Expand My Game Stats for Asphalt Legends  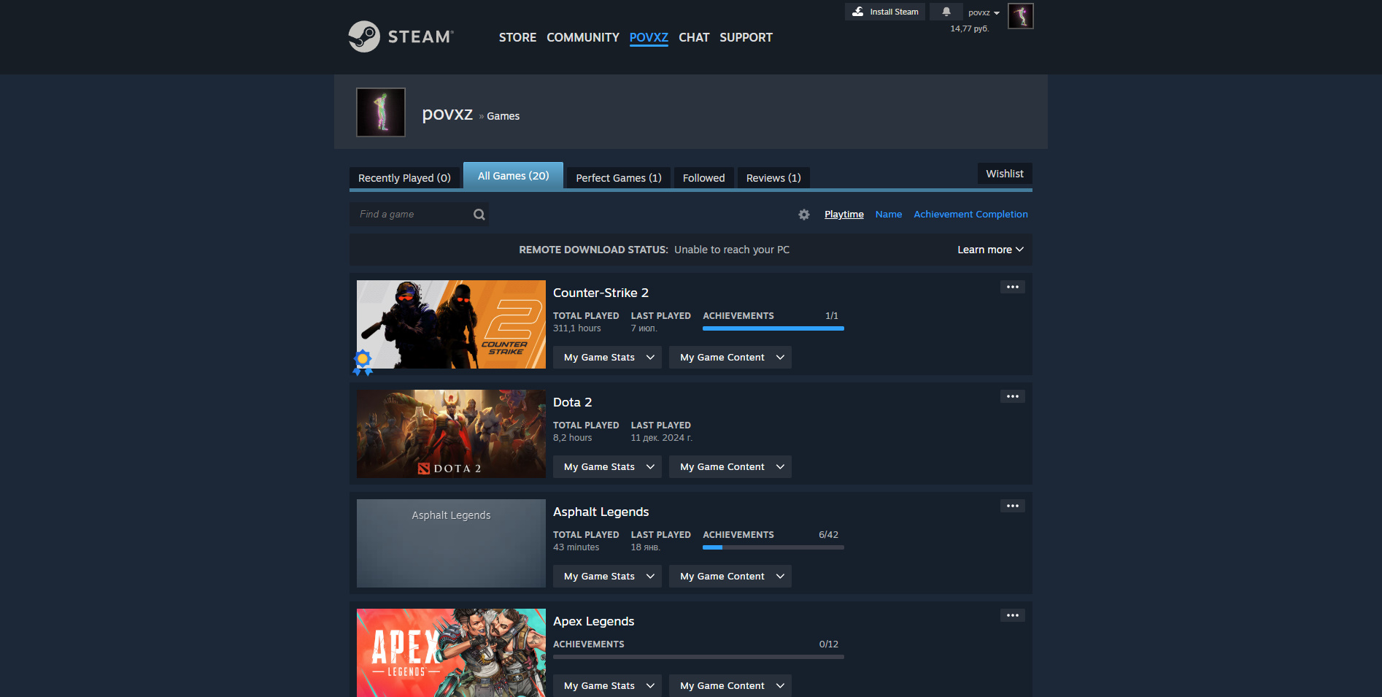point(607,577)
